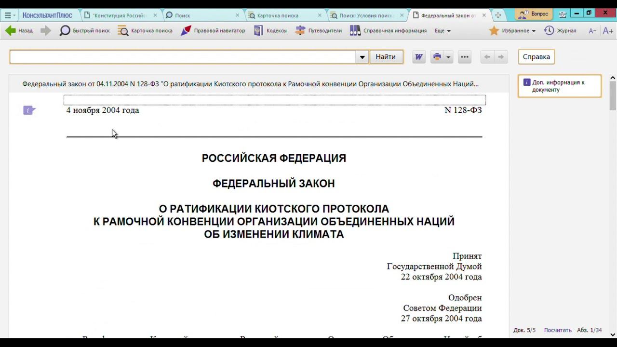Close the Федеральный закон tab
This screenshot has height=347, width=617.
[484, 15]
